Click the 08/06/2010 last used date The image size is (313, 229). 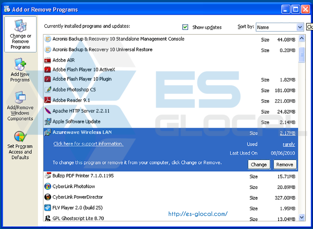pos(283,153)
